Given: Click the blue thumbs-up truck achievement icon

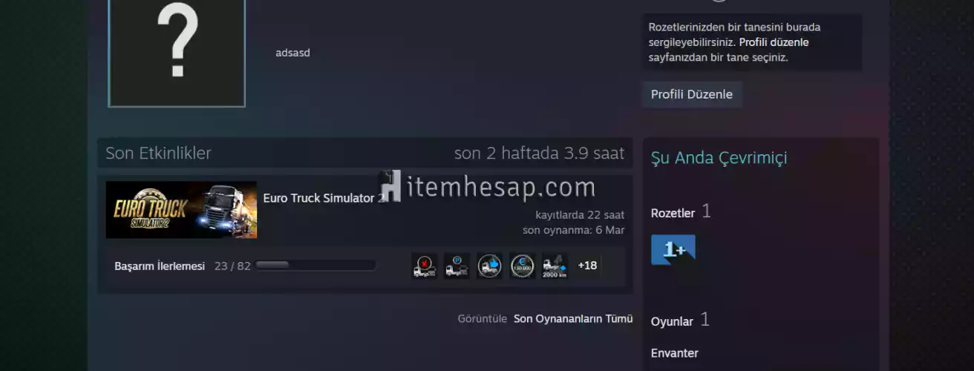Looking at the screenshot, I should pyautogui.click(x=489, y=266).
